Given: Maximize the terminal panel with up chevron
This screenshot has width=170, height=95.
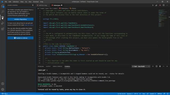Looking at the screenshot, I should (x=164, y=66).
